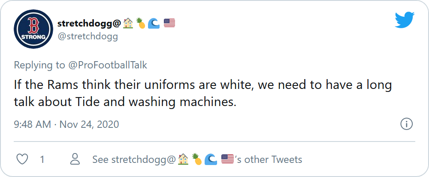This screenshot has height=177, width=429.
Task: Click the house emoji in footer link
Action: pos(183,159)
